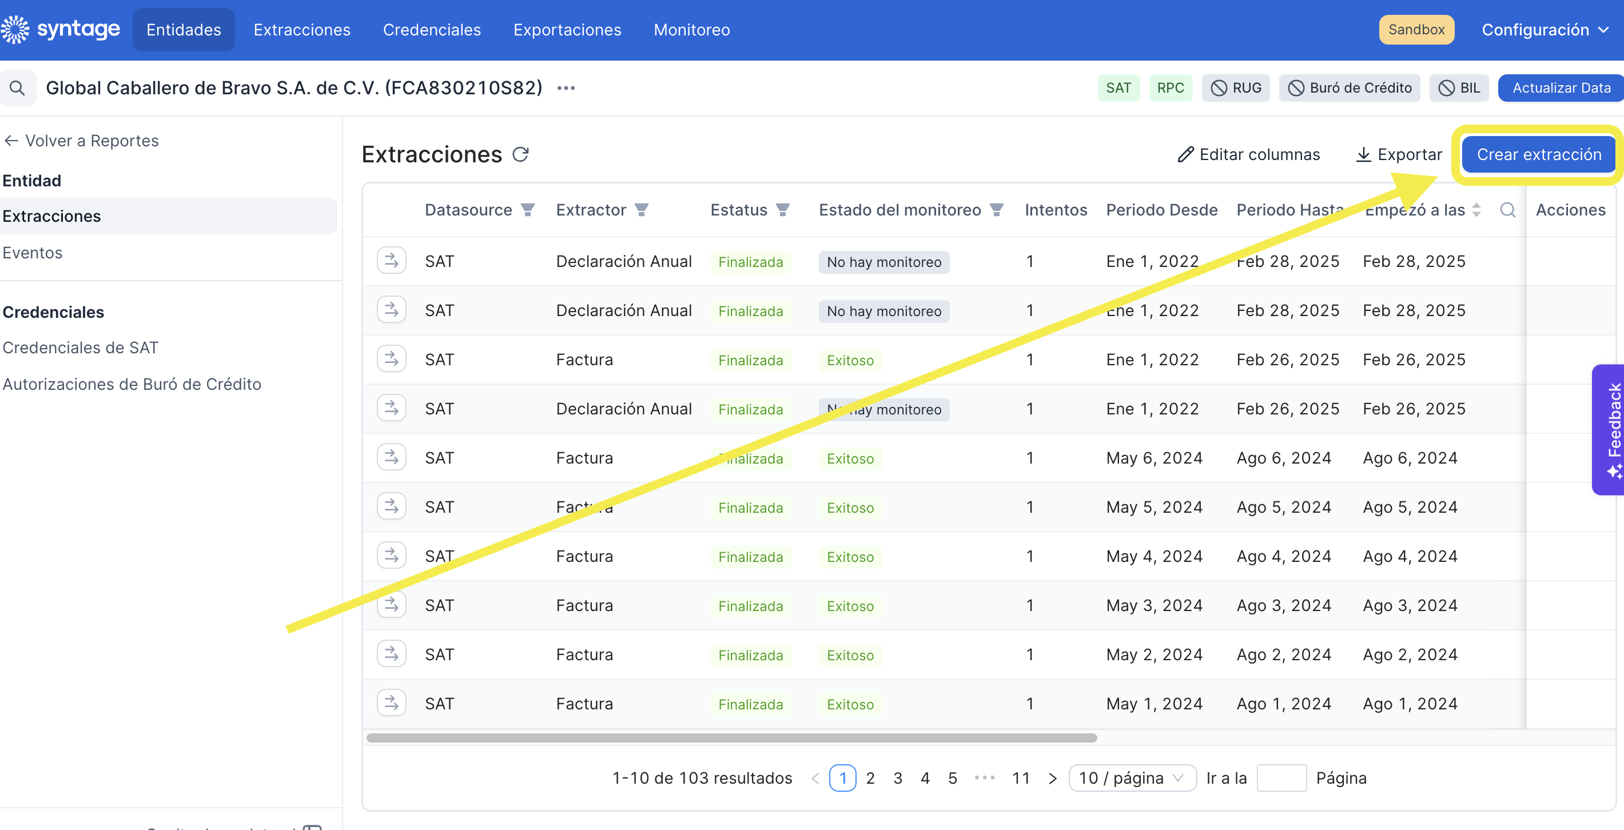The image size is (1624, 830).
Task: Filter by Extractor column
Action: pos(641,210)
